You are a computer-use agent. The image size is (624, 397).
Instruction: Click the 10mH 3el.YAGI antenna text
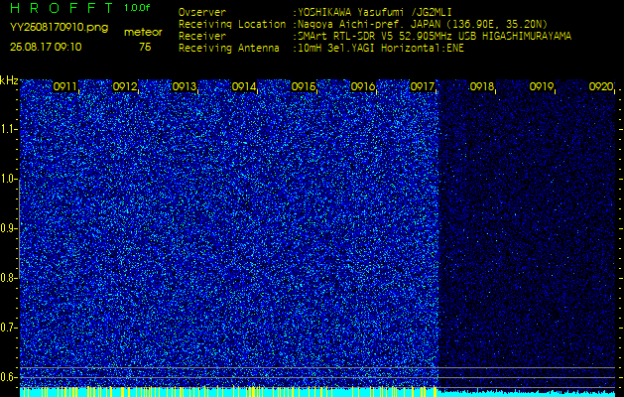(381, 49)
